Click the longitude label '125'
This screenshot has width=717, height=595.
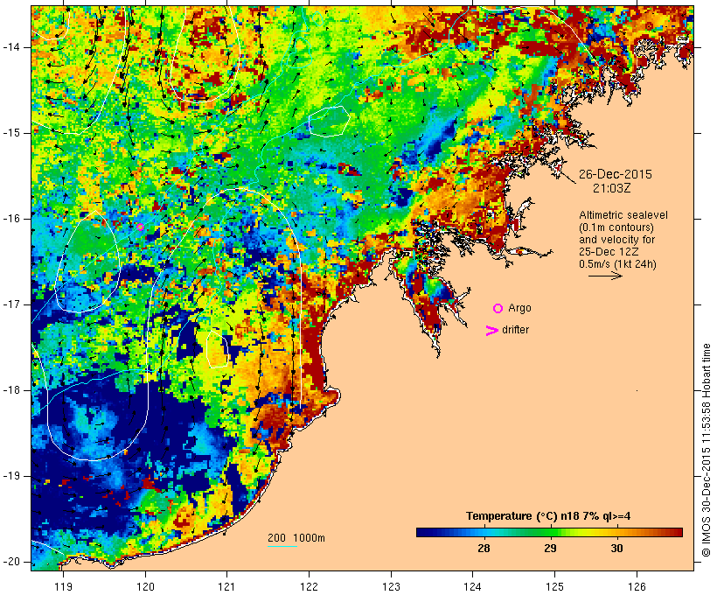[554, 586]
